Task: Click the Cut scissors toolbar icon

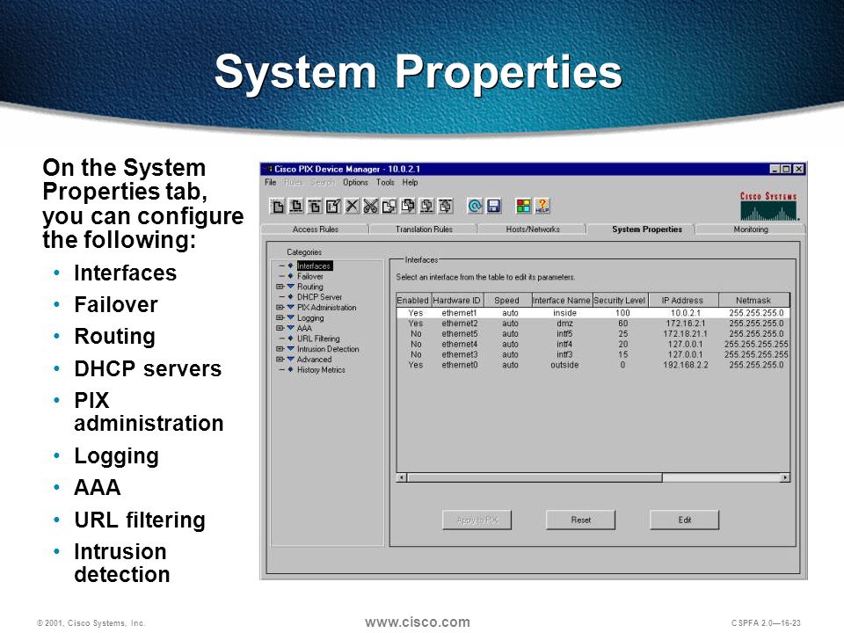Action: tap(370, 206)
